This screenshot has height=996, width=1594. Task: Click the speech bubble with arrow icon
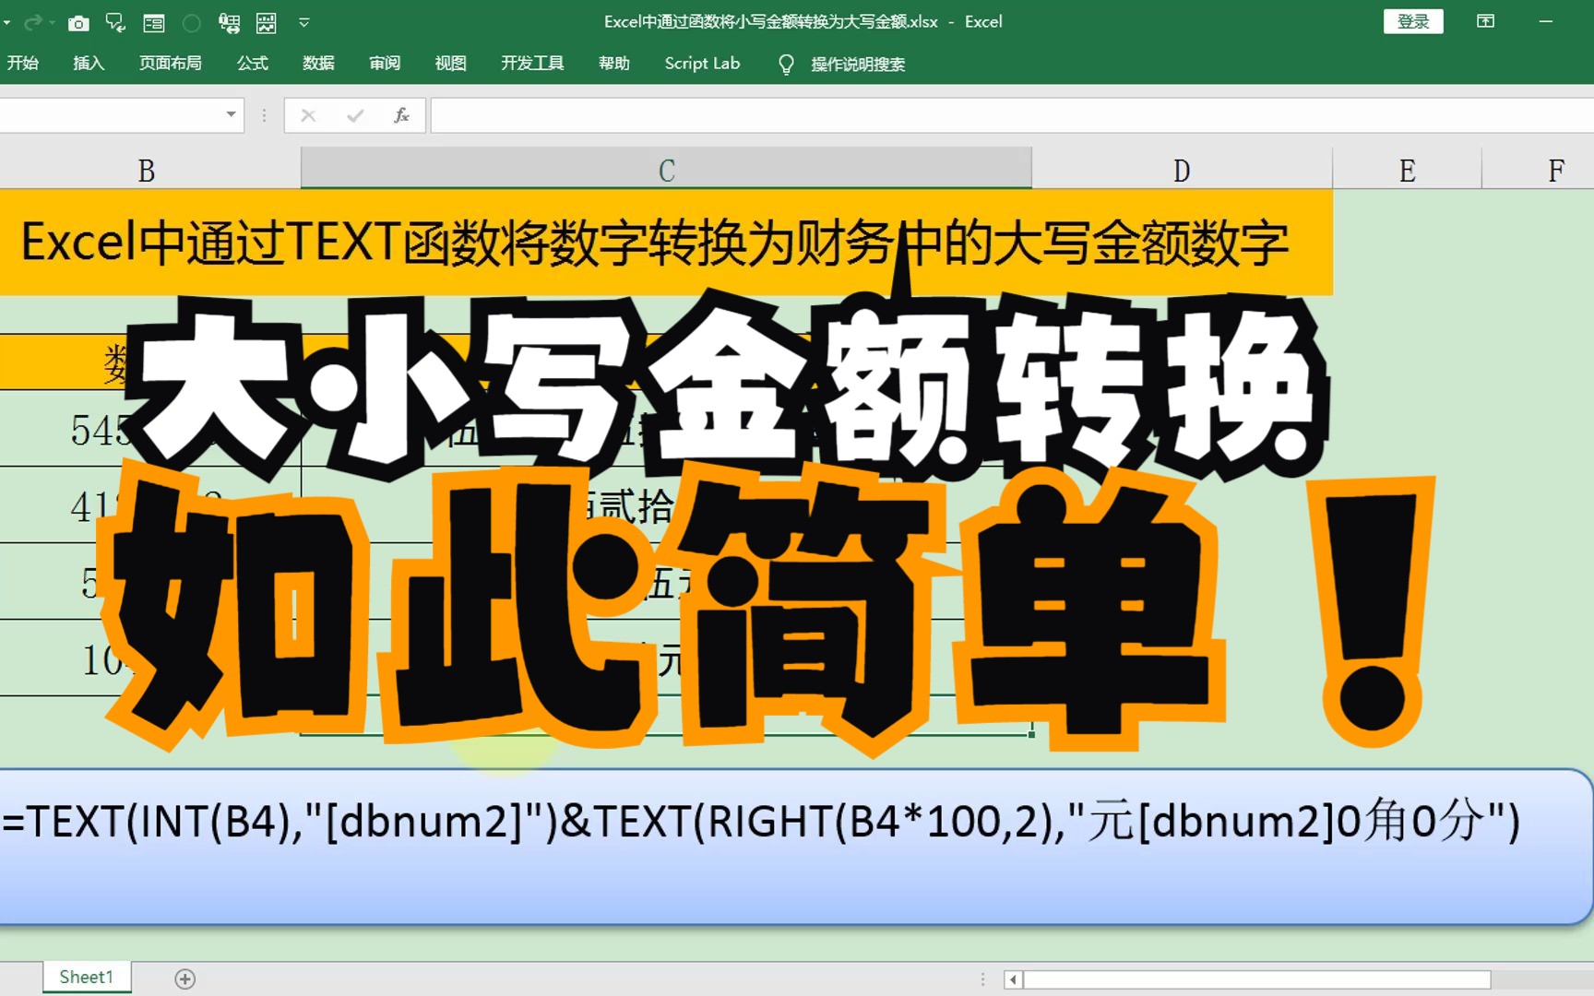(116, 23)
